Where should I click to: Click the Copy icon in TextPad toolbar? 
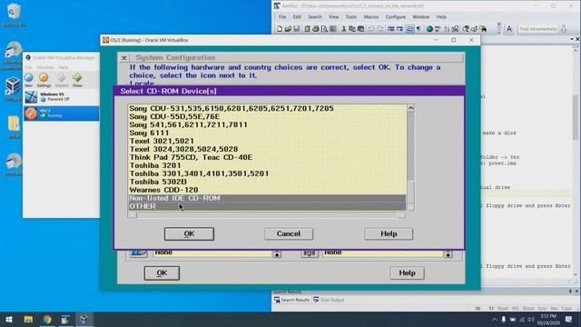(352, 29)
